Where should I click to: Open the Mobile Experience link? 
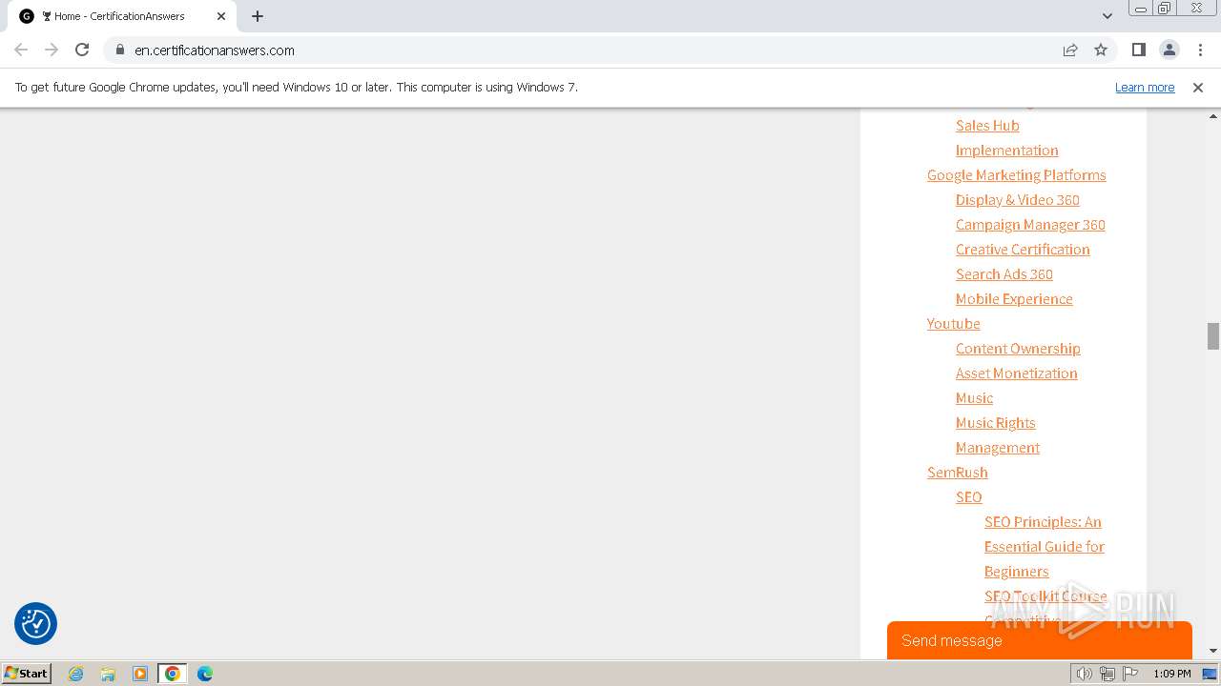[1014, 299]
